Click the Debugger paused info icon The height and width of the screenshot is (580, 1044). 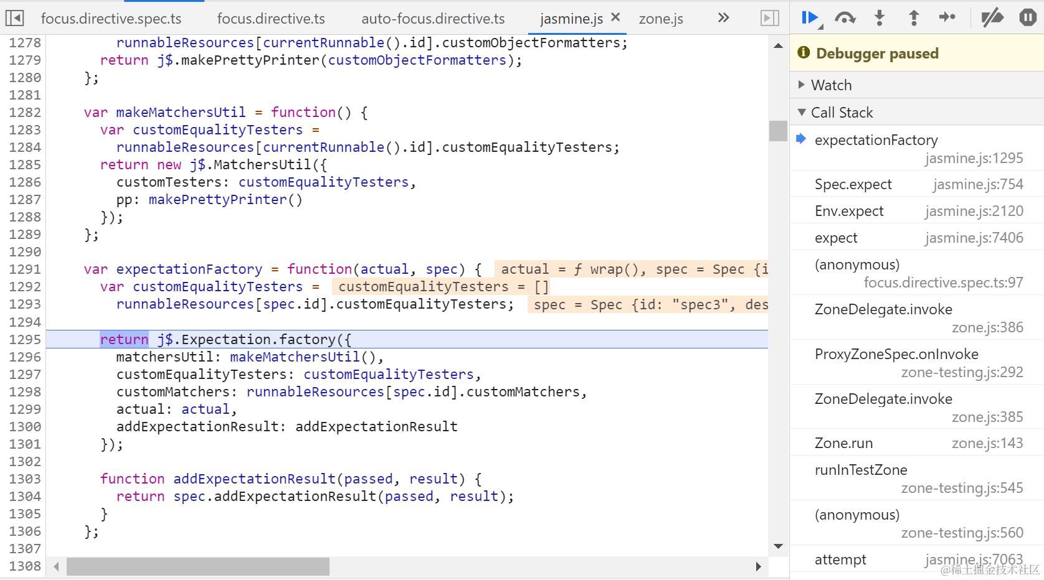tap(804, 52)
